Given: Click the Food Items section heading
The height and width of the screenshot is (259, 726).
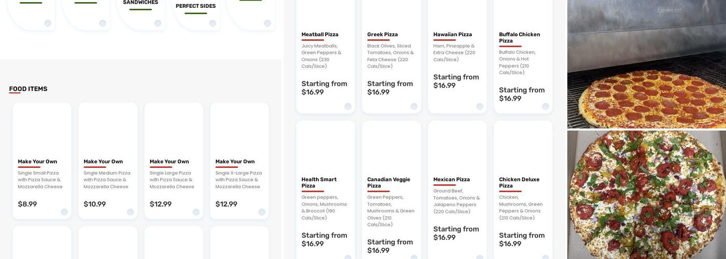Looking at the screenshot, I should 28,89.
